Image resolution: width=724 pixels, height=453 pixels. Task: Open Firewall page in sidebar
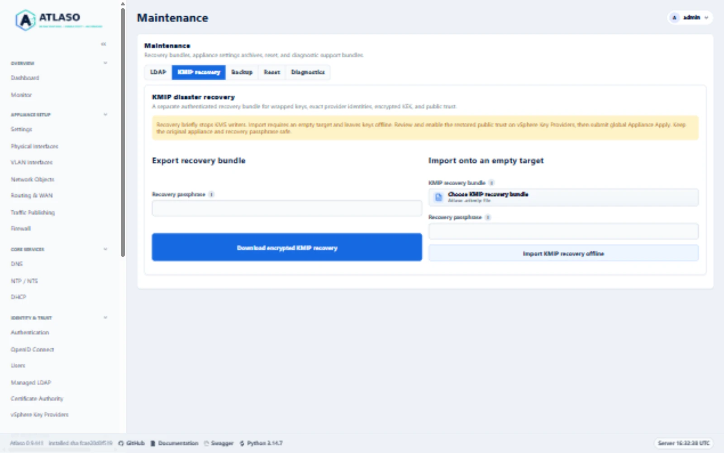coord(21,228)
